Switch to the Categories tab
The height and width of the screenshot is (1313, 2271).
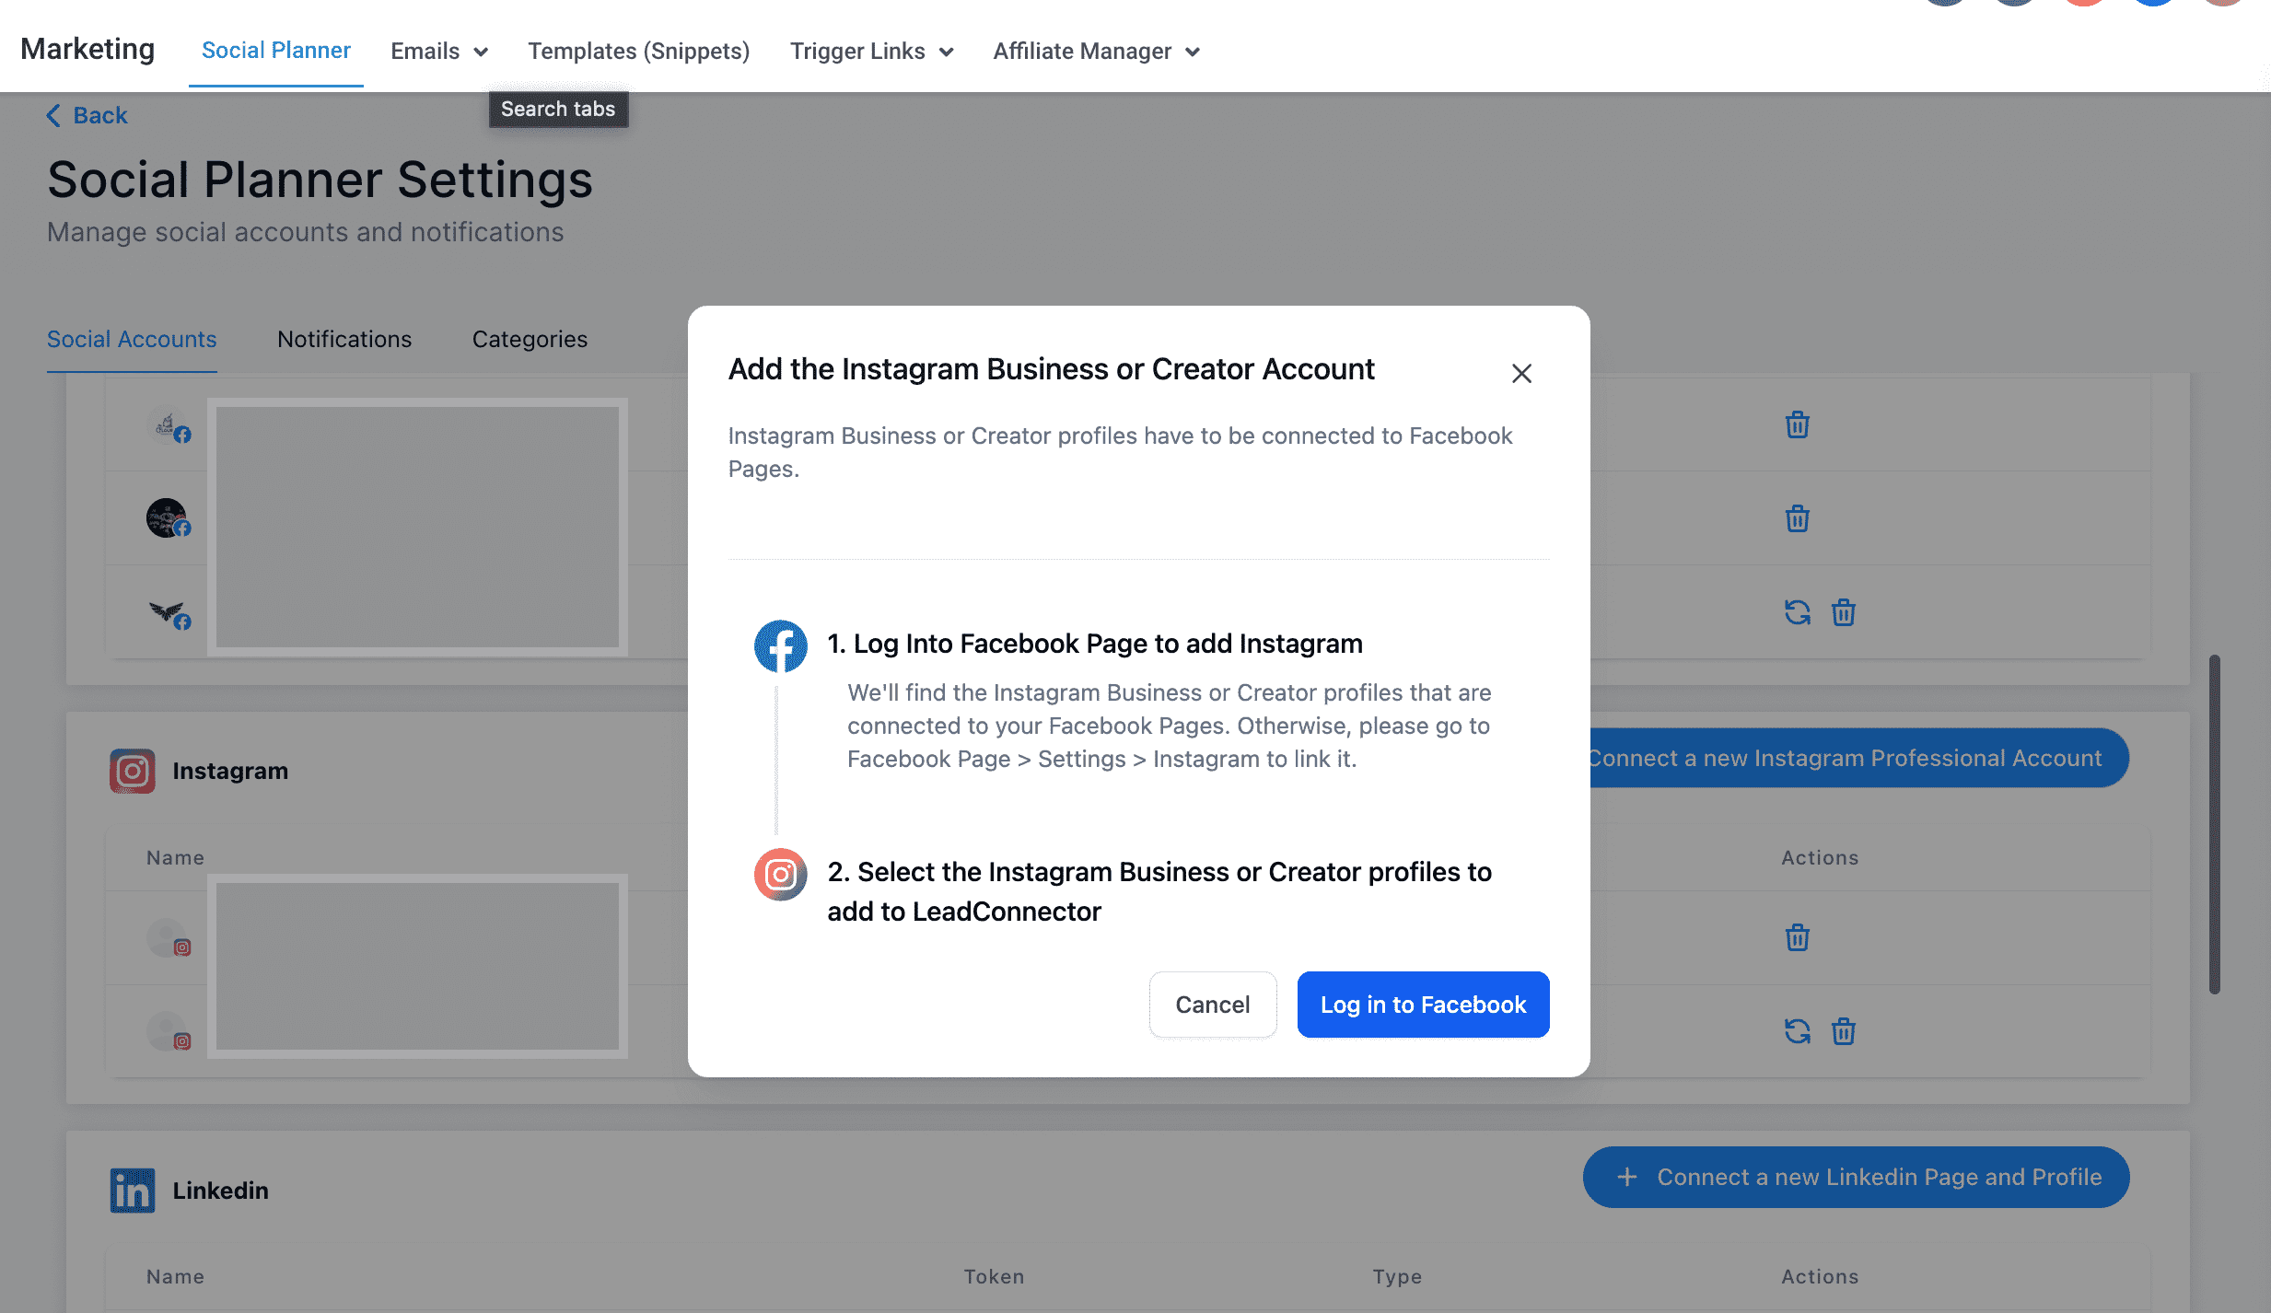tap(530, 340)
